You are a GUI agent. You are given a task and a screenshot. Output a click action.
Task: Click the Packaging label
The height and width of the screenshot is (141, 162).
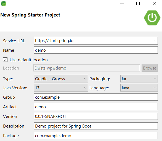click(x=100, y=79)
